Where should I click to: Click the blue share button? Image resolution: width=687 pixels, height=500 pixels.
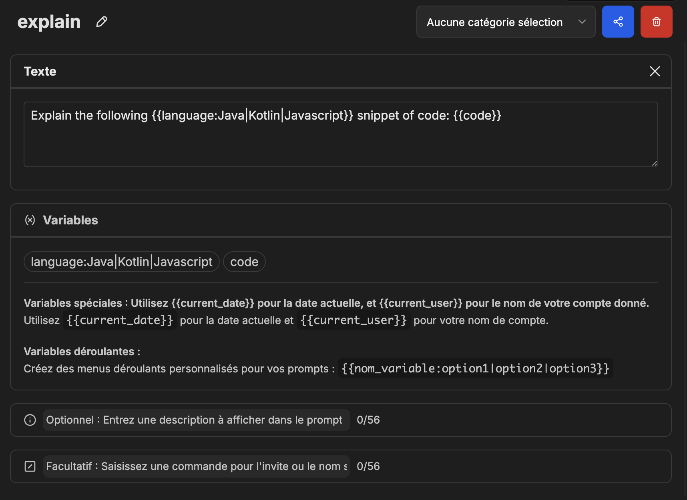[618, 22]
